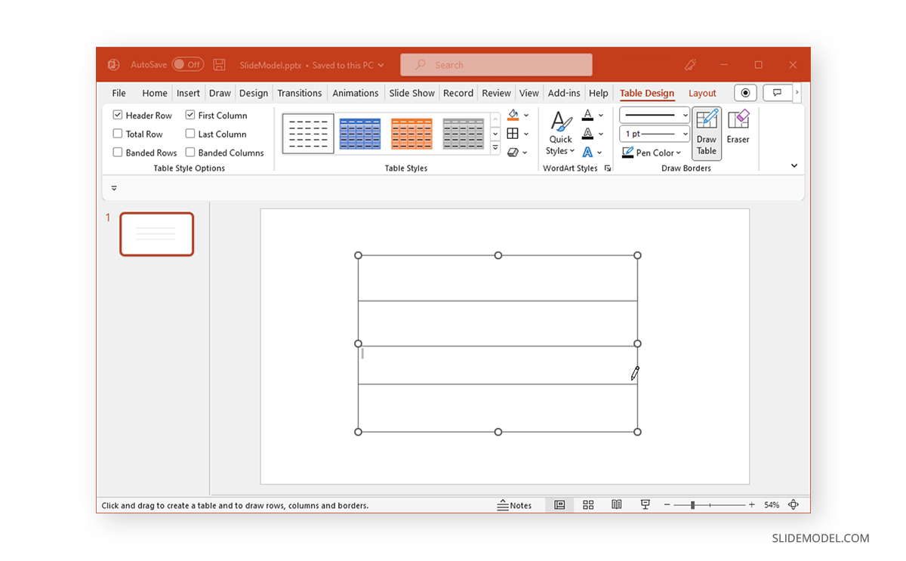Viewport: 906px width, 561px height.
Task: Apply the gray table style
Action: click(x=463, y=134)
